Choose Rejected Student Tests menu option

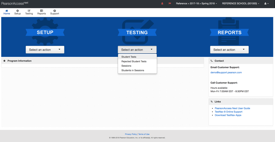134,62
